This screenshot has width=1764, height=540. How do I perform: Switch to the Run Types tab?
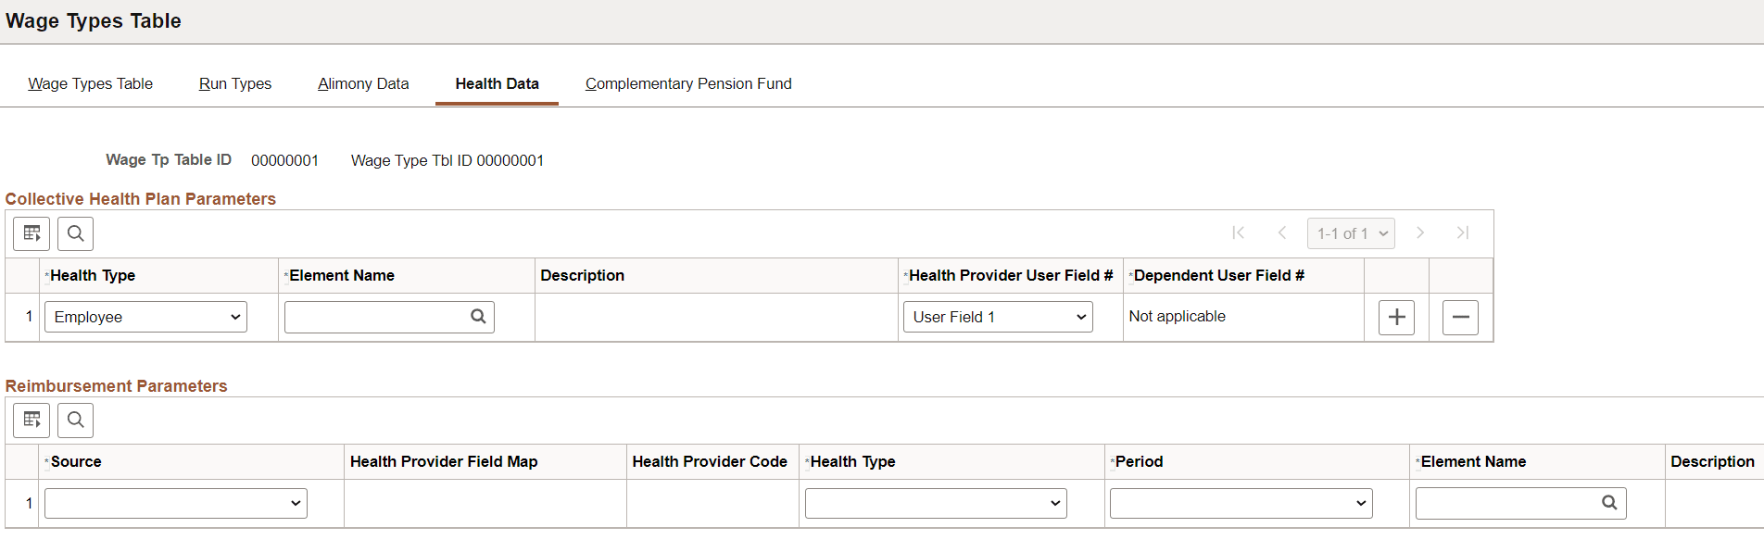point(234,83)
